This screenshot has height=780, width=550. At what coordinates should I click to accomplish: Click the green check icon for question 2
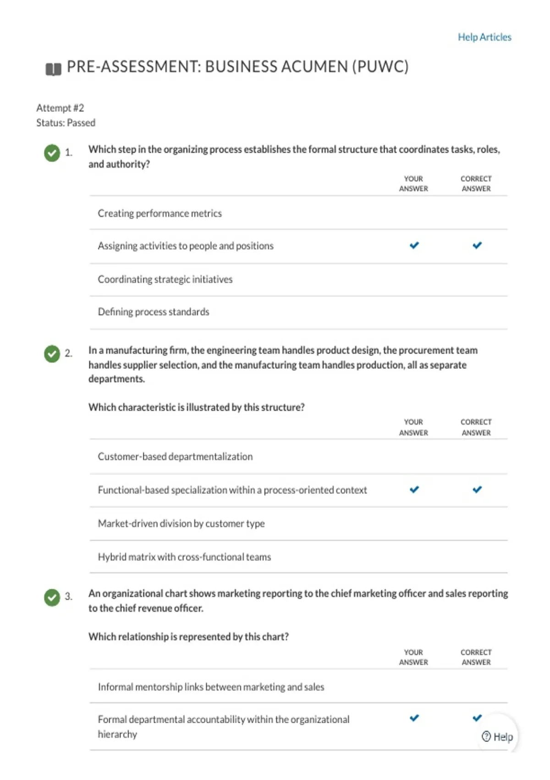tap(52, 354)
